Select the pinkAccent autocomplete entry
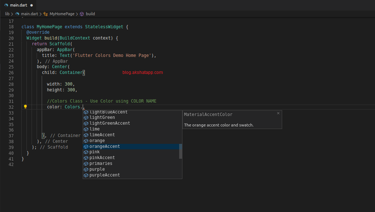The width and height of the screenshot is (375, 212). (102, 158)
